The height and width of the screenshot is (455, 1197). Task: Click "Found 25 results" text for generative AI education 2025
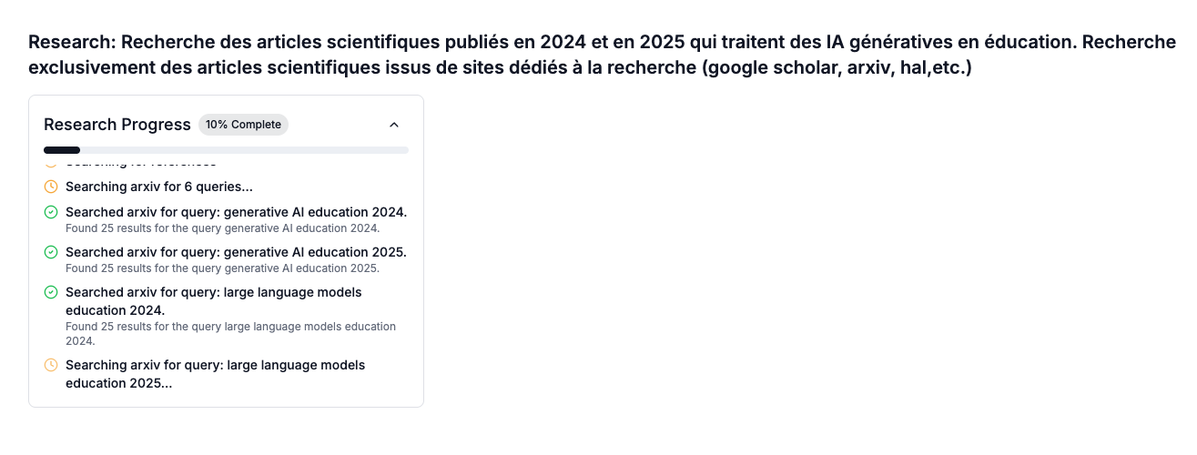[x=222, y=268]
